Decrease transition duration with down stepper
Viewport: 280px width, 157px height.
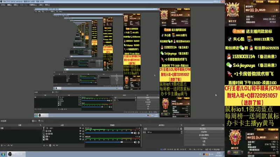coord(181,133)
